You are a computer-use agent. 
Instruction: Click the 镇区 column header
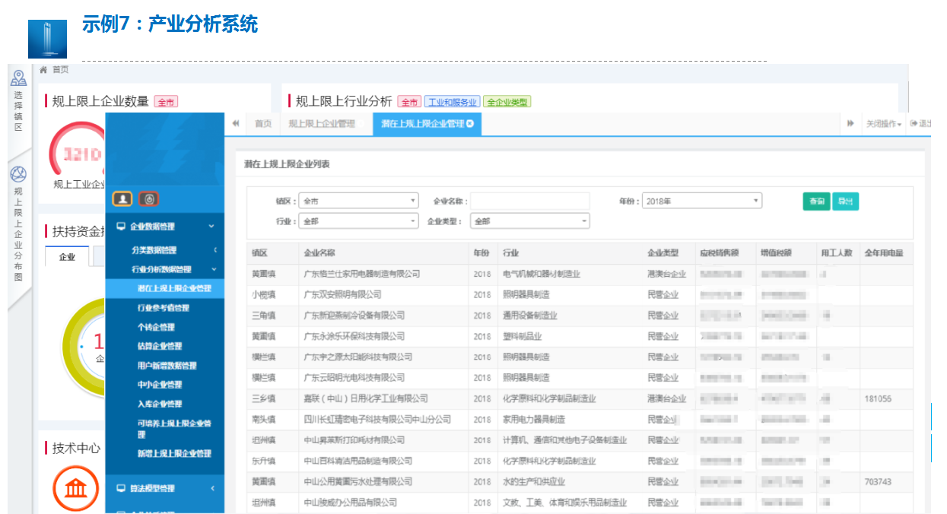[x=259, y=253]
